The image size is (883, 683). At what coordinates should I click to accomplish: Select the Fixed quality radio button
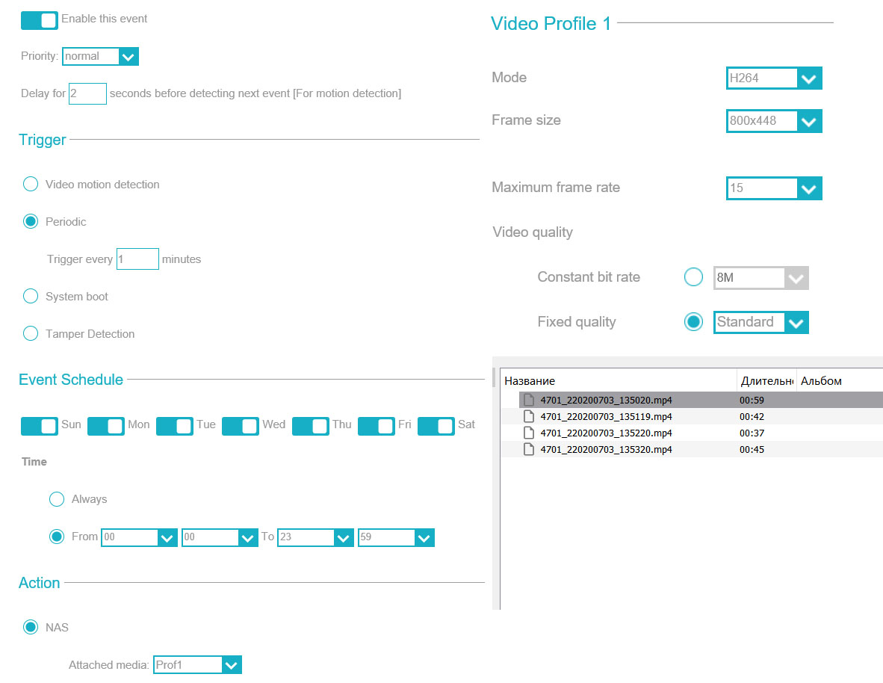[x=693, y=322]
